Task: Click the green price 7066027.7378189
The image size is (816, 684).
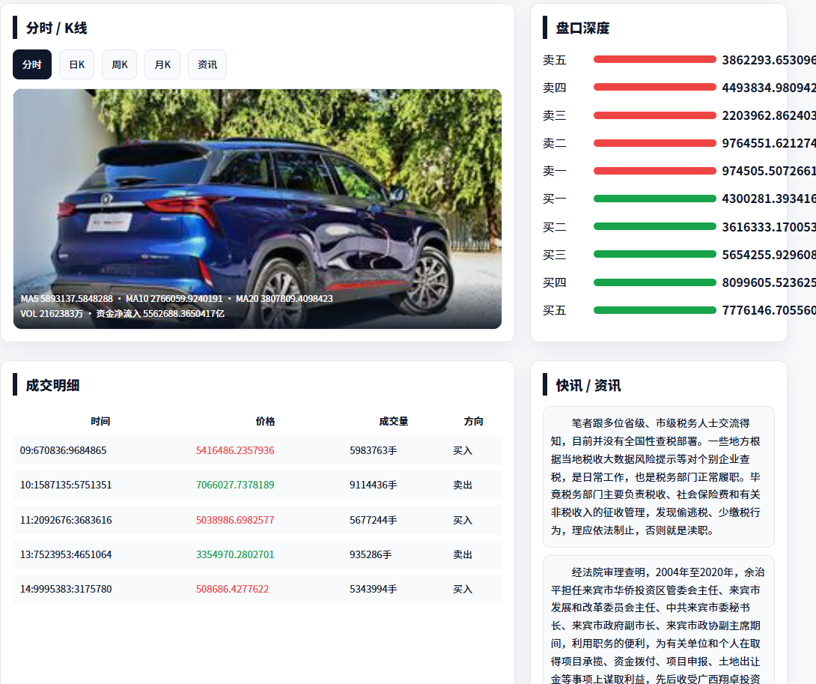Action: pos(235,485)
